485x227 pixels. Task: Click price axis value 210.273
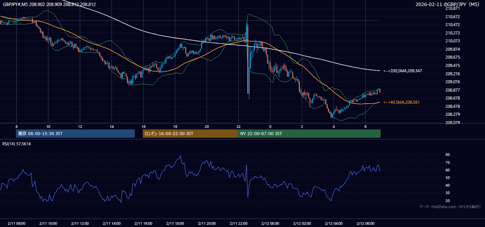coord(452,33)
